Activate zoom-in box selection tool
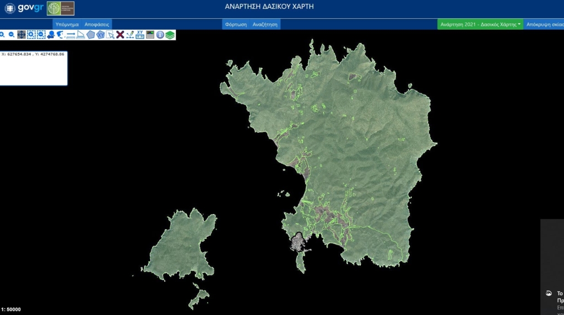This screenshot has width=564, height=315. pyautogui.click(x=31, y=35)
